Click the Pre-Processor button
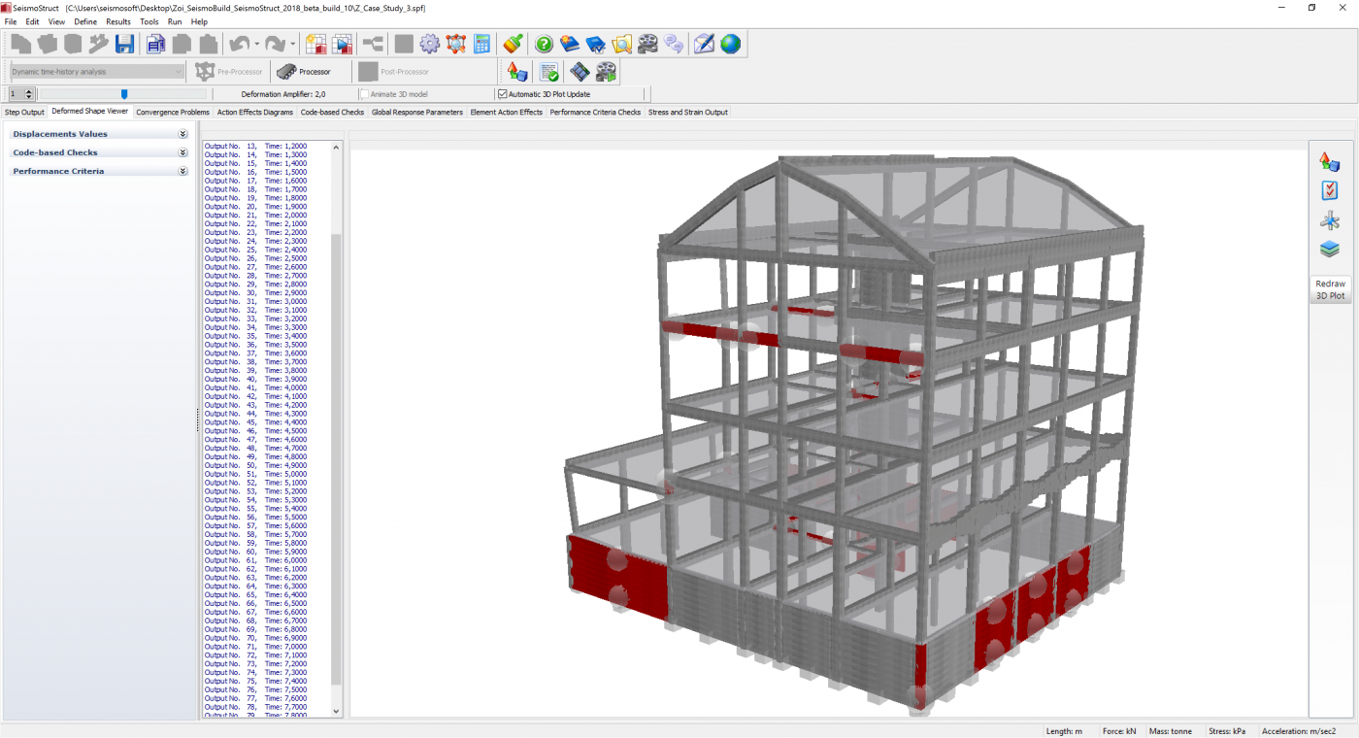Screen dimensions: 1359x738 pyautogui.click(x=229, y=72)
